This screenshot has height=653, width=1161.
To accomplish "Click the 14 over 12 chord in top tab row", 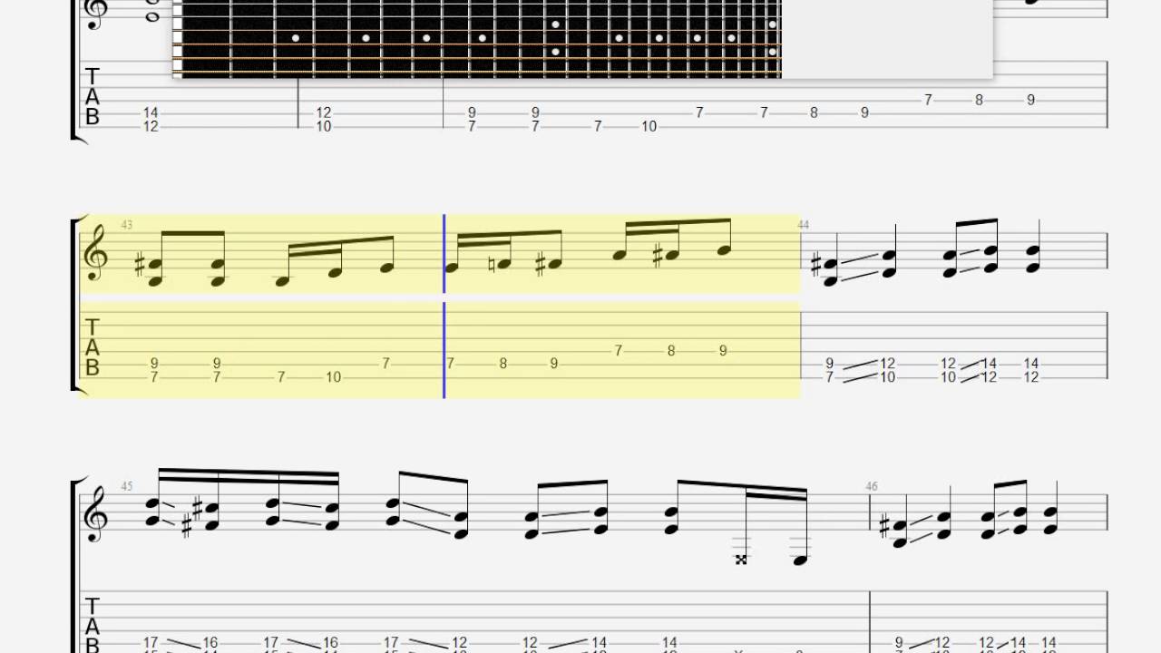I will pos(151,120).
